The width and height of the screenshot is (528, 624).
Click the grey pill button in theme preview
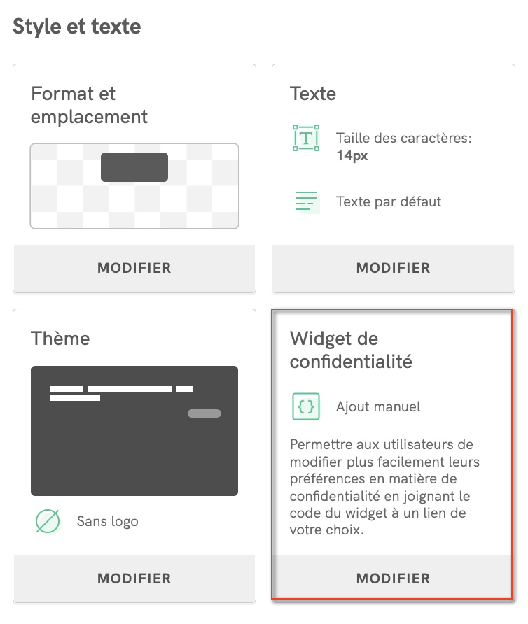pyautogui.click(x=204, y=413)
